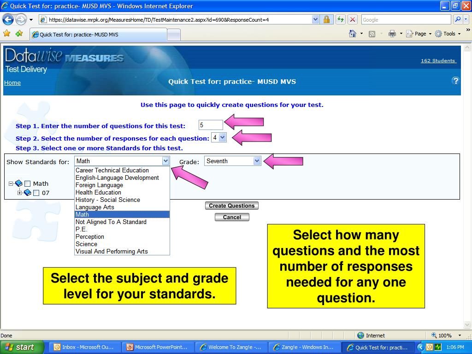Select P.E. from subject list
This screenshot has width=472, height=354.
[122, 230]
